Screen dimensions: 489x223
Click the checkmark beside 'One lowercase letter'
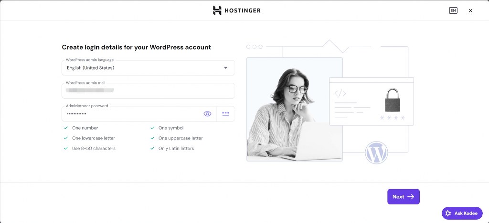pos(66,138)
